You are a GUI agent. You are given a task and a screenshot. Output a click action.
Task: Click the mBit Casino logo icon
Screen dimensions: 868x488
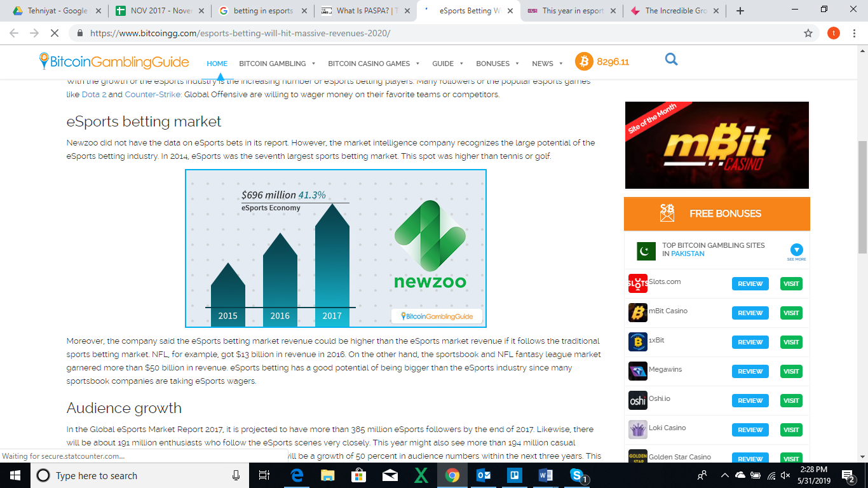pyautogui.click(x=637, y=313)
